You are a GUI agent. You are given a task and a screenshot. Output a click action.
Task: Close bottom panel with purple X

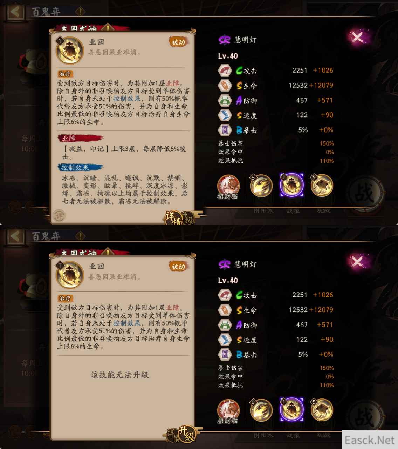(x=357, y=261)
